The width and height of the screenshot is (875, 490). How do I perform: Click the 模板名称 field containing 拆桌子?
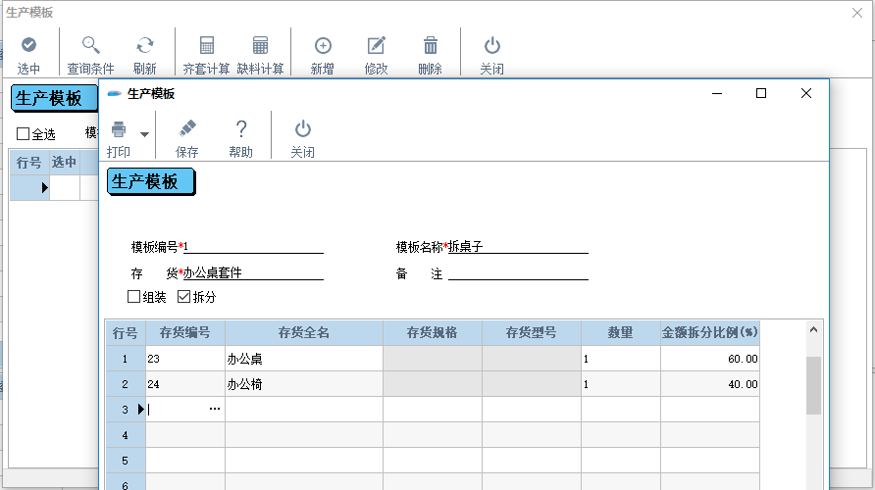click(518, 246)
